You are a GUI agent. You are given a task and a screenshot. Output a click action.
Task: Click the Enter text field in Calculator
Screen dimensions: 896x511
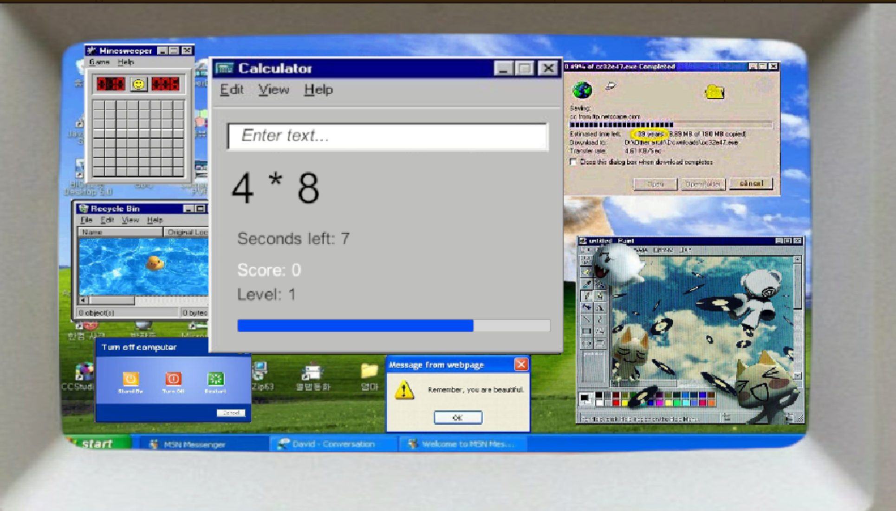388,136
